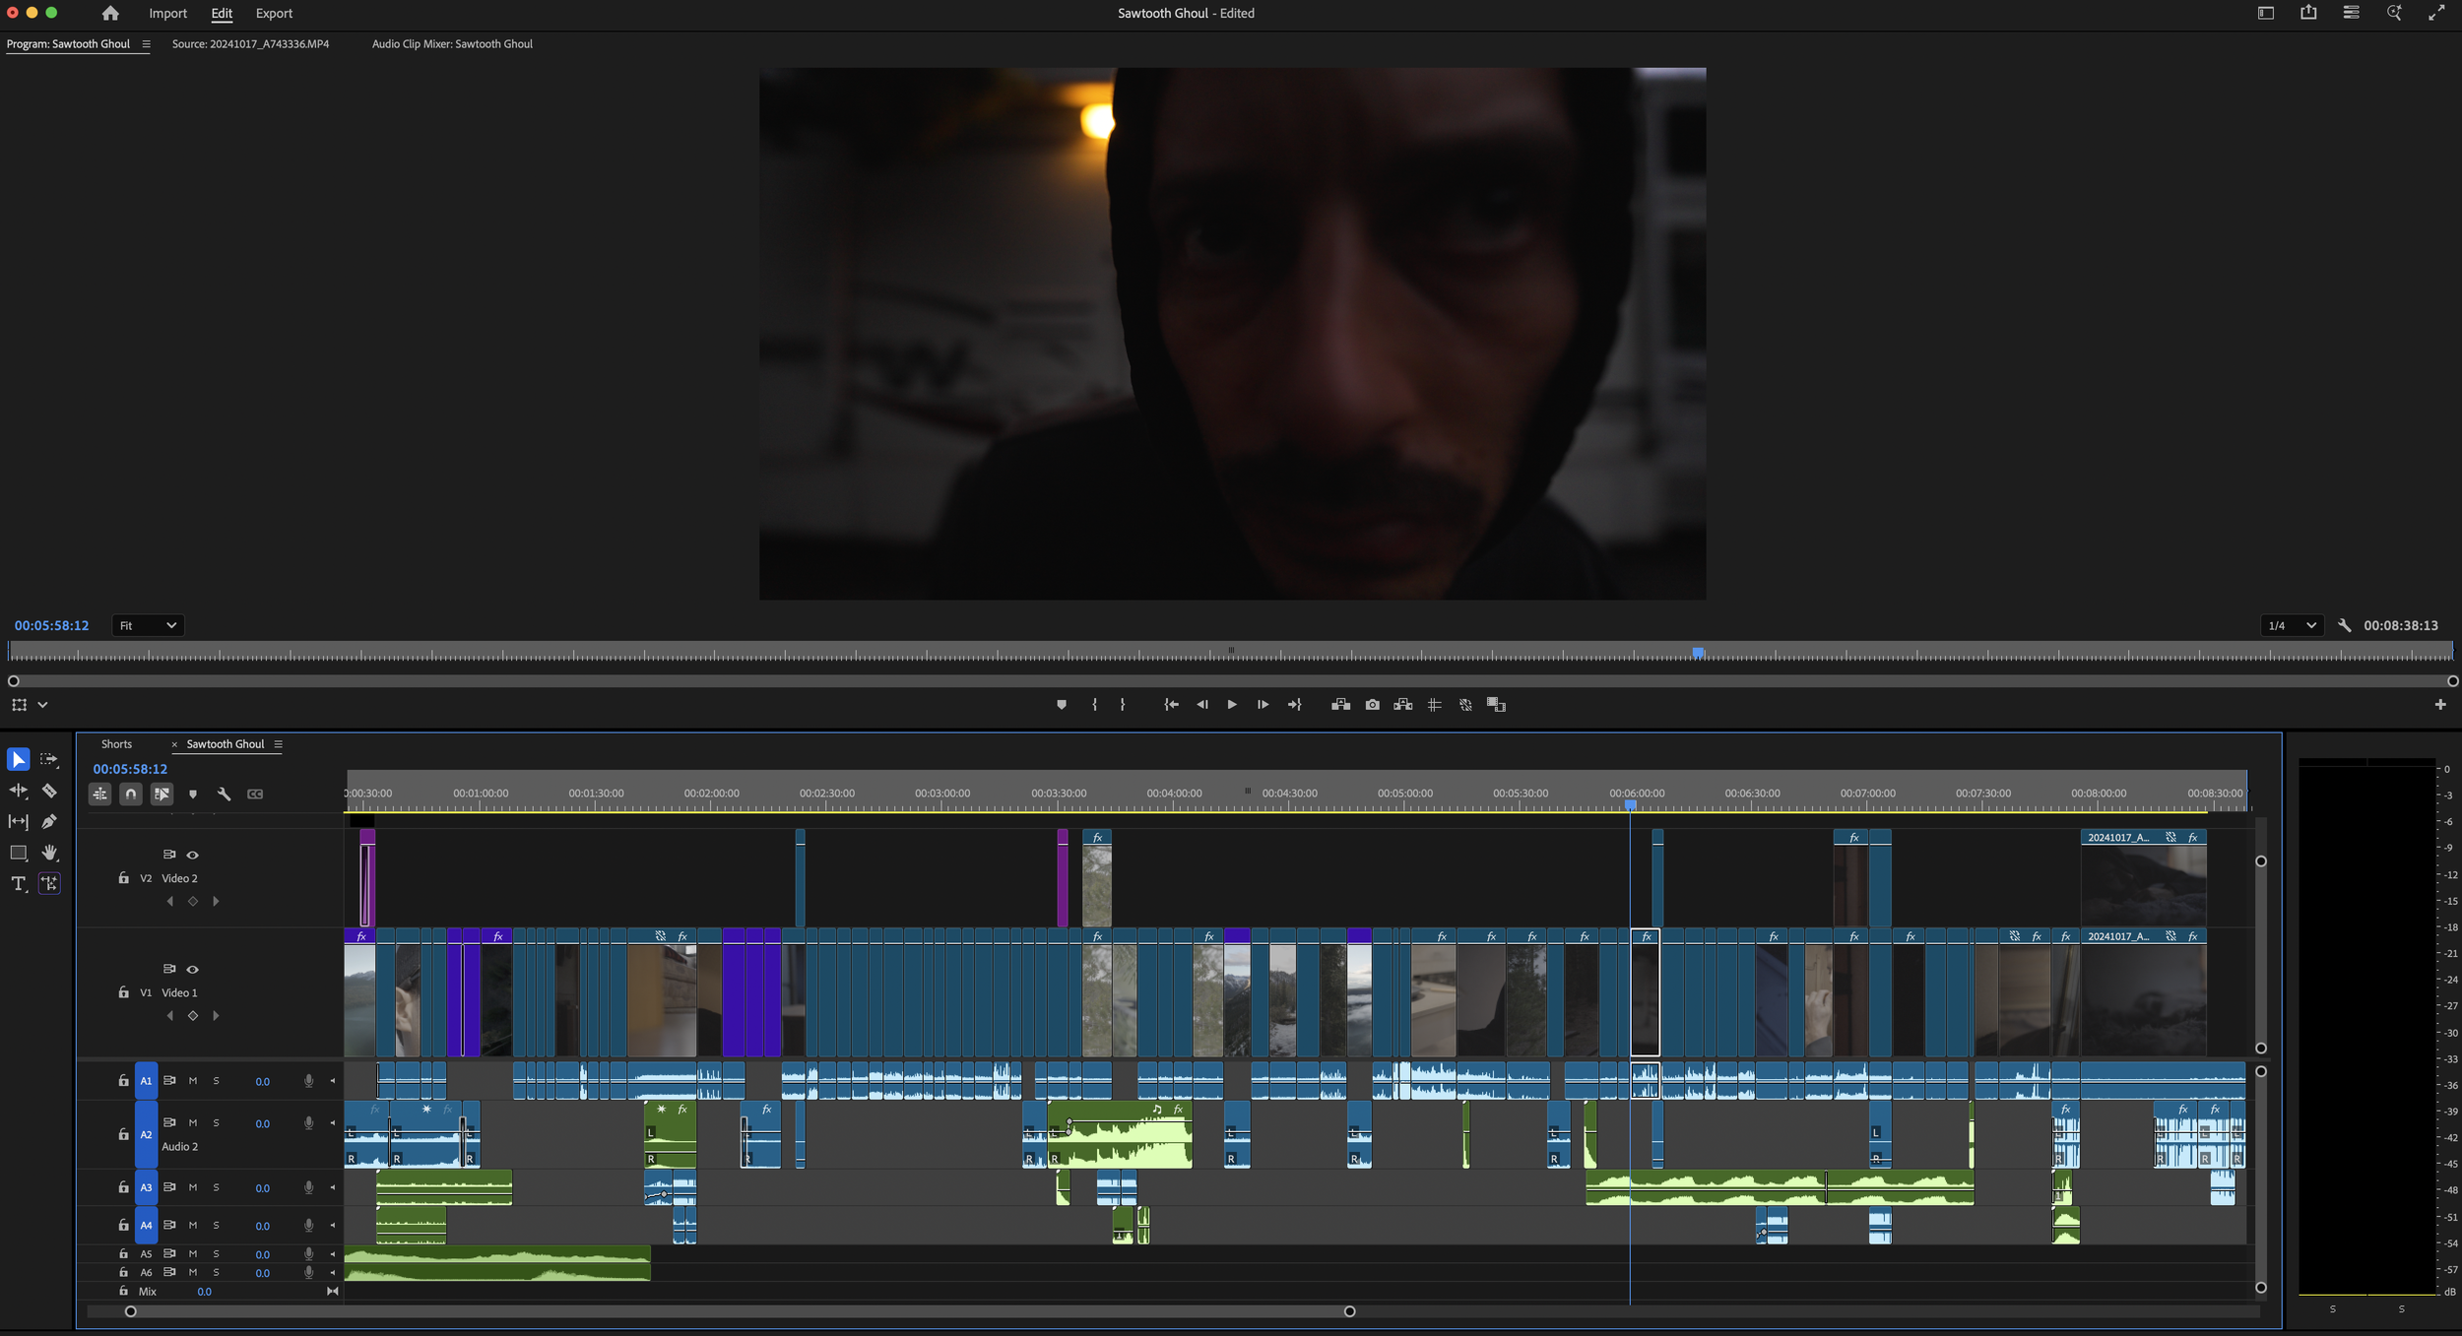Click the 00:04:00:00 mark on the timeline ruler
The height and width of the screenshot is (1336, 2462).
pos(1174,794)
